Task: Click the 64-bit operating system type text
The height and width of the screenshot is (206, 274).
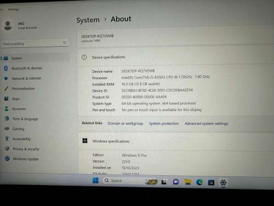Action: [159, 103]
